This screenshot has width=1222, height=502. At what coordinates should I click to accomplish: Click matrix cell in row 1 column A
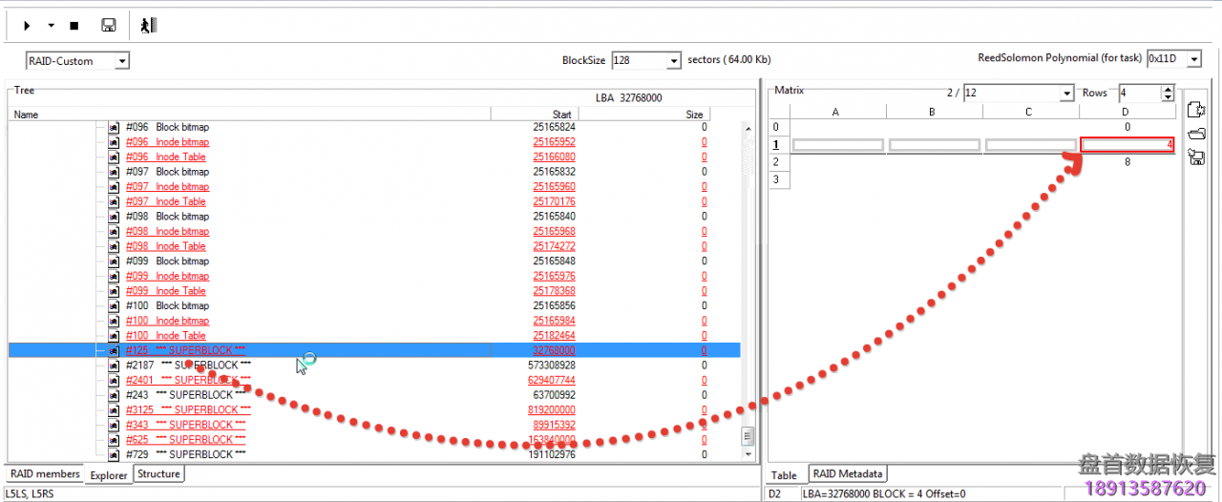838,145
